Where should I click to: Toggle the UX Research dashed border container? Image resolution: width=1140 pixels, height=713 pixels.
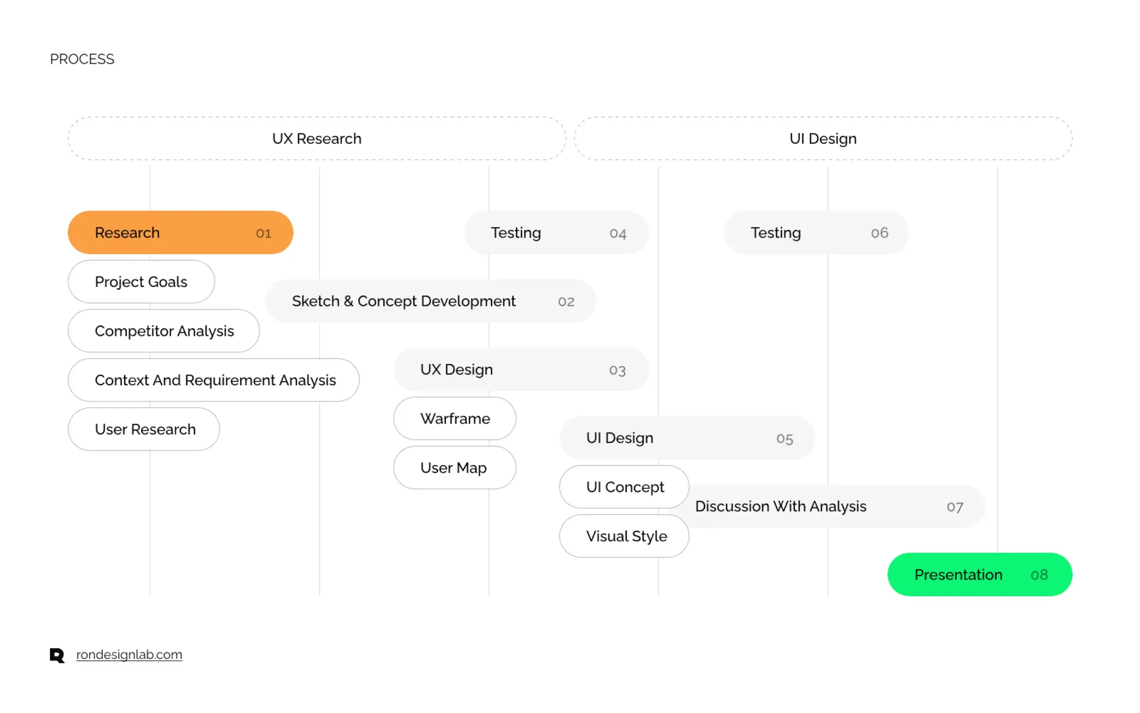pyautogui.click(x=316, y=138)
